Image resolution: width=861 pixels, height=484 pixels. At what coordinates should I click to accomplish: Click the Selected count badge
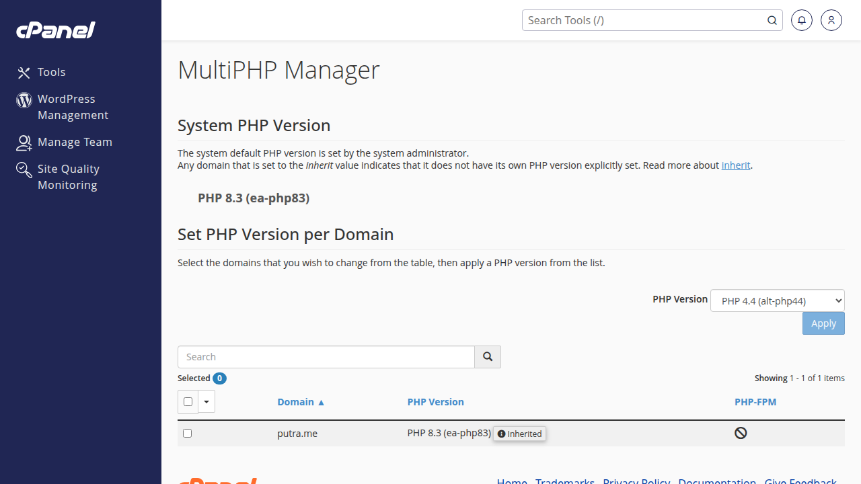point(220,378)
